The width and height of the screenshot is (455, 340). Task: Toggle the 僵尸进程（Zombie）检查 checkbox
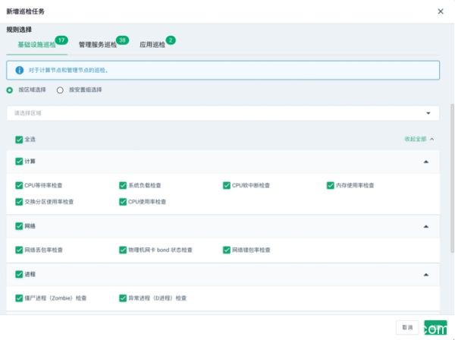coord(19,298)
